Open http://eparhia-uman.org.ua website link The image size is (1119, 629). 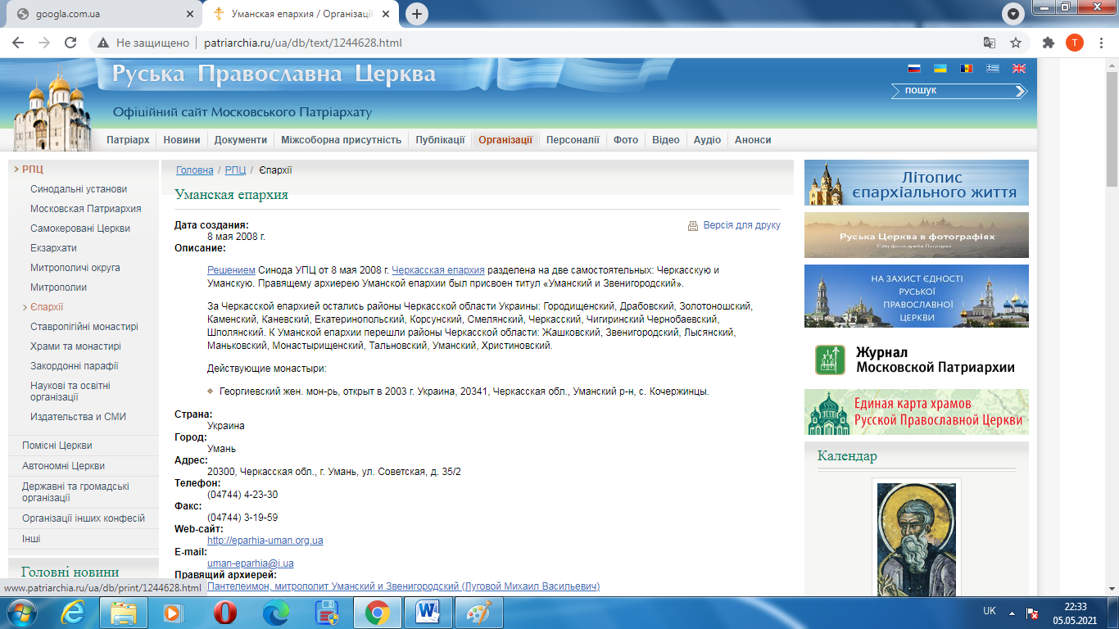click(265, 541)
